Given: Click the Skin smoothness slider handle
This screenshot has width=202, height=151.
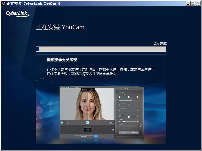Looking at the screenshot, I should coord(129,97).
